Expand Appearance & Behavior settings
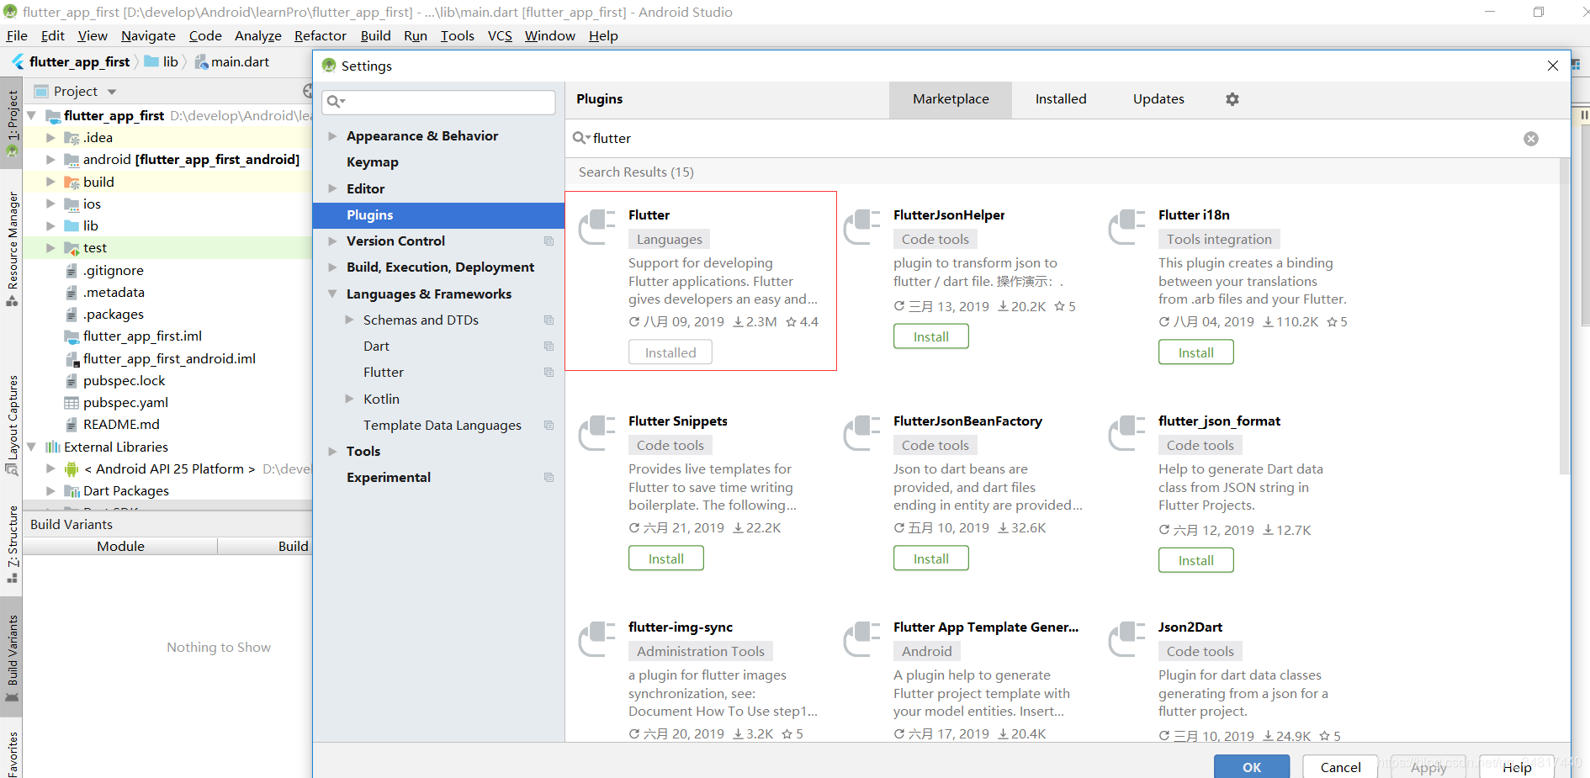1590x778 pixels. [x=332, y=136]
